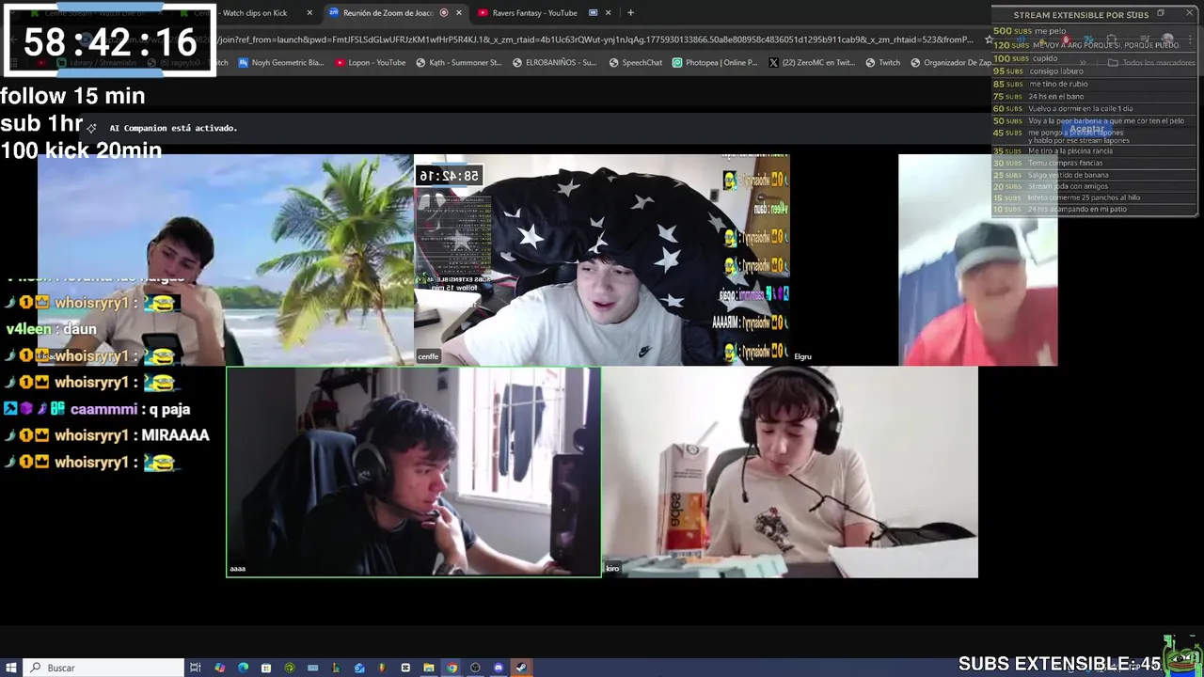Open File Explorer from the taskbar
This screenshot has width=1204, height=677.
pos(429,668)
